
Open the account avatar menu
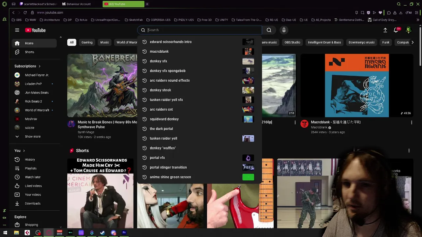tap(408, 30)
